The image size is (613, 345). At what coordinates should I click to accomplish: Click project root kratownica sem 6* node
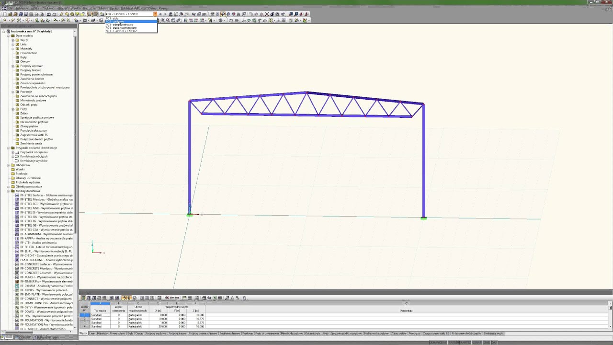tap(31, 31)
